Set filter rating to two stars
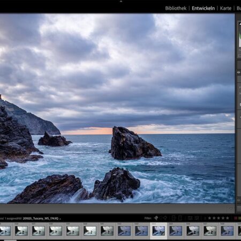 214,218
